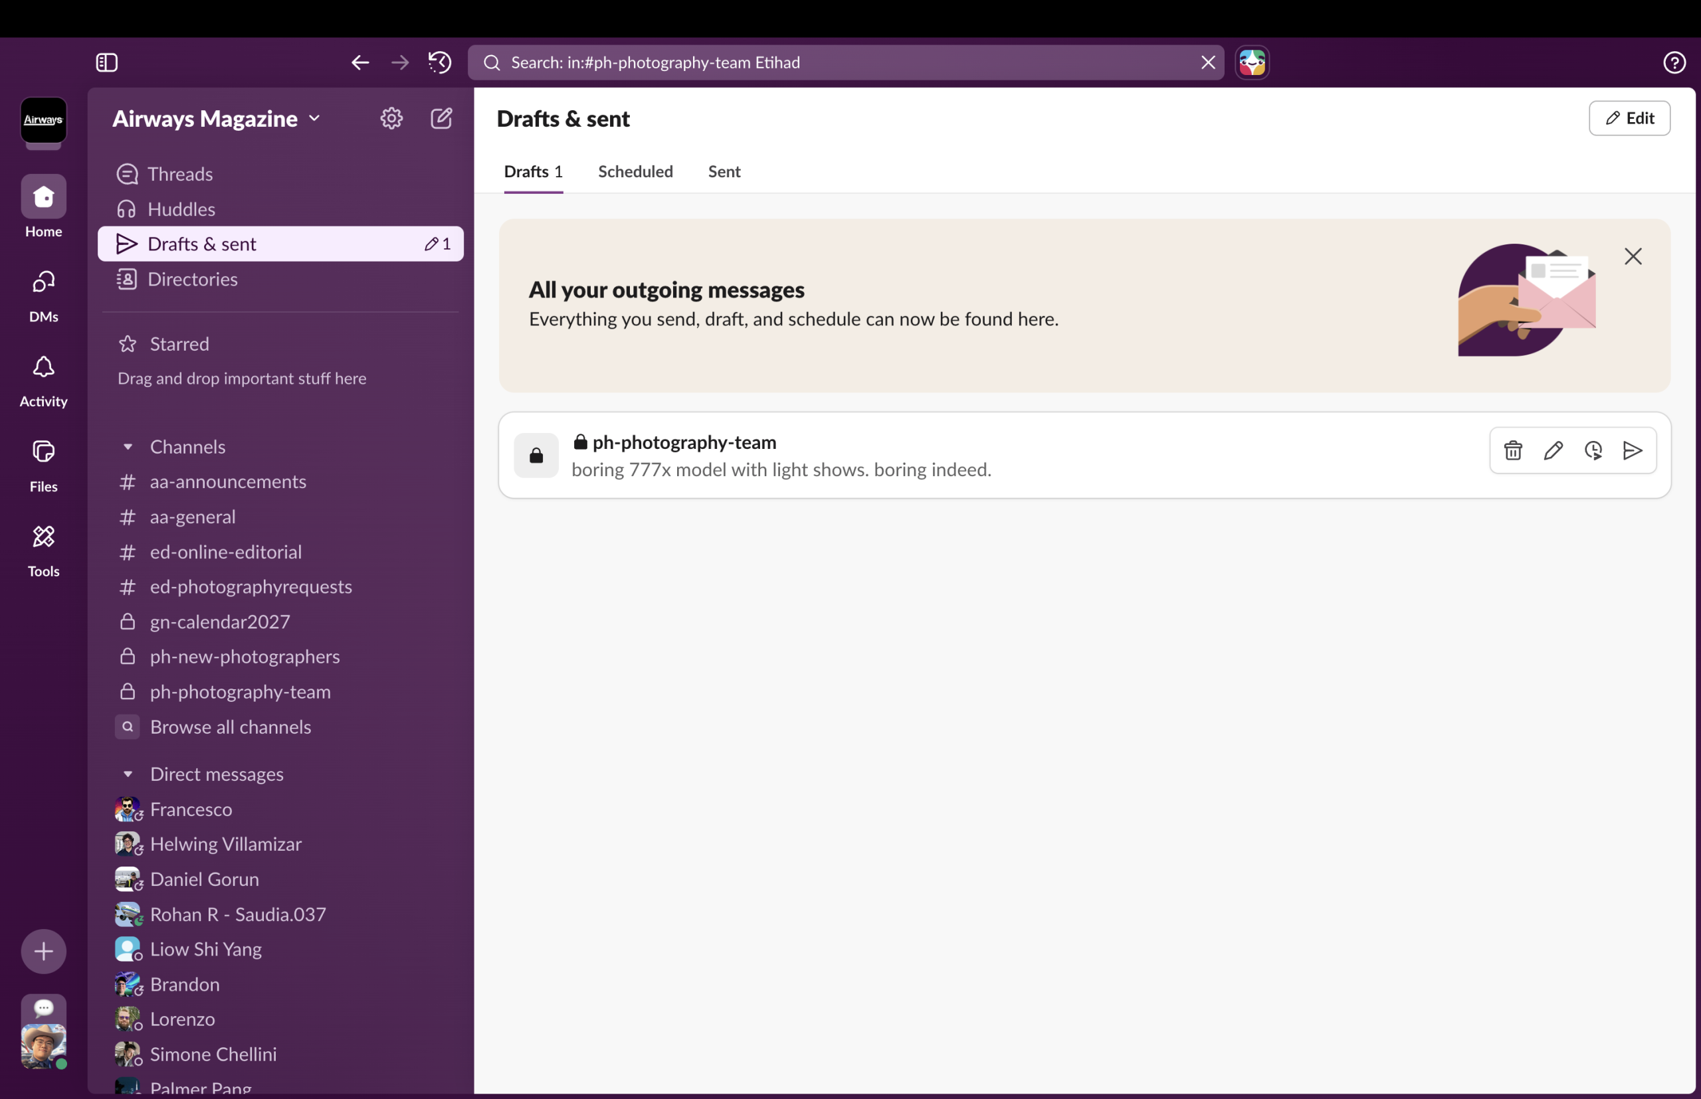Viewport: 1701px width, 1099px height.
Task: Dismiss the outgoing messages banner
Action: coord(1633,256)
